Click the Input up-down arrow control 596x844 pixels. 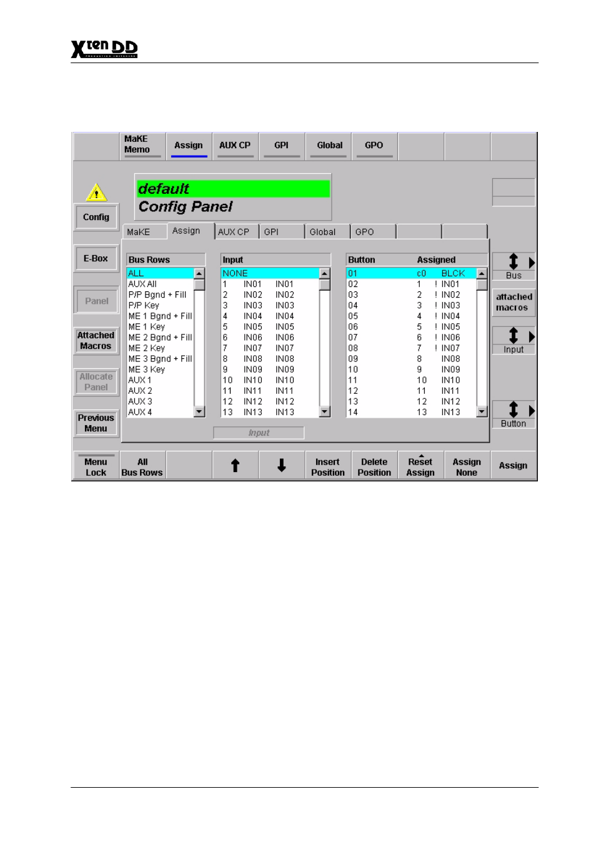coord(513,336)
